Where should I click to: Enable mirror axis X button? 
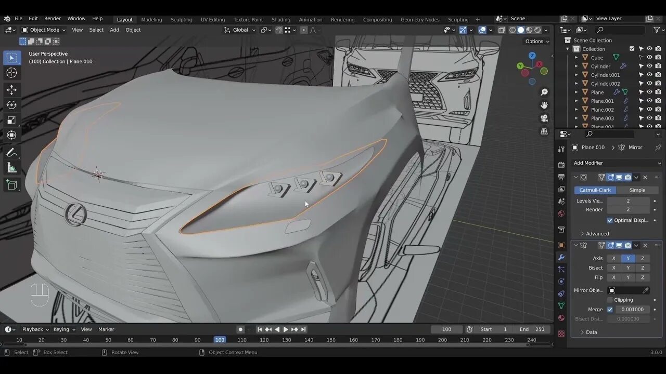point(613,258)
